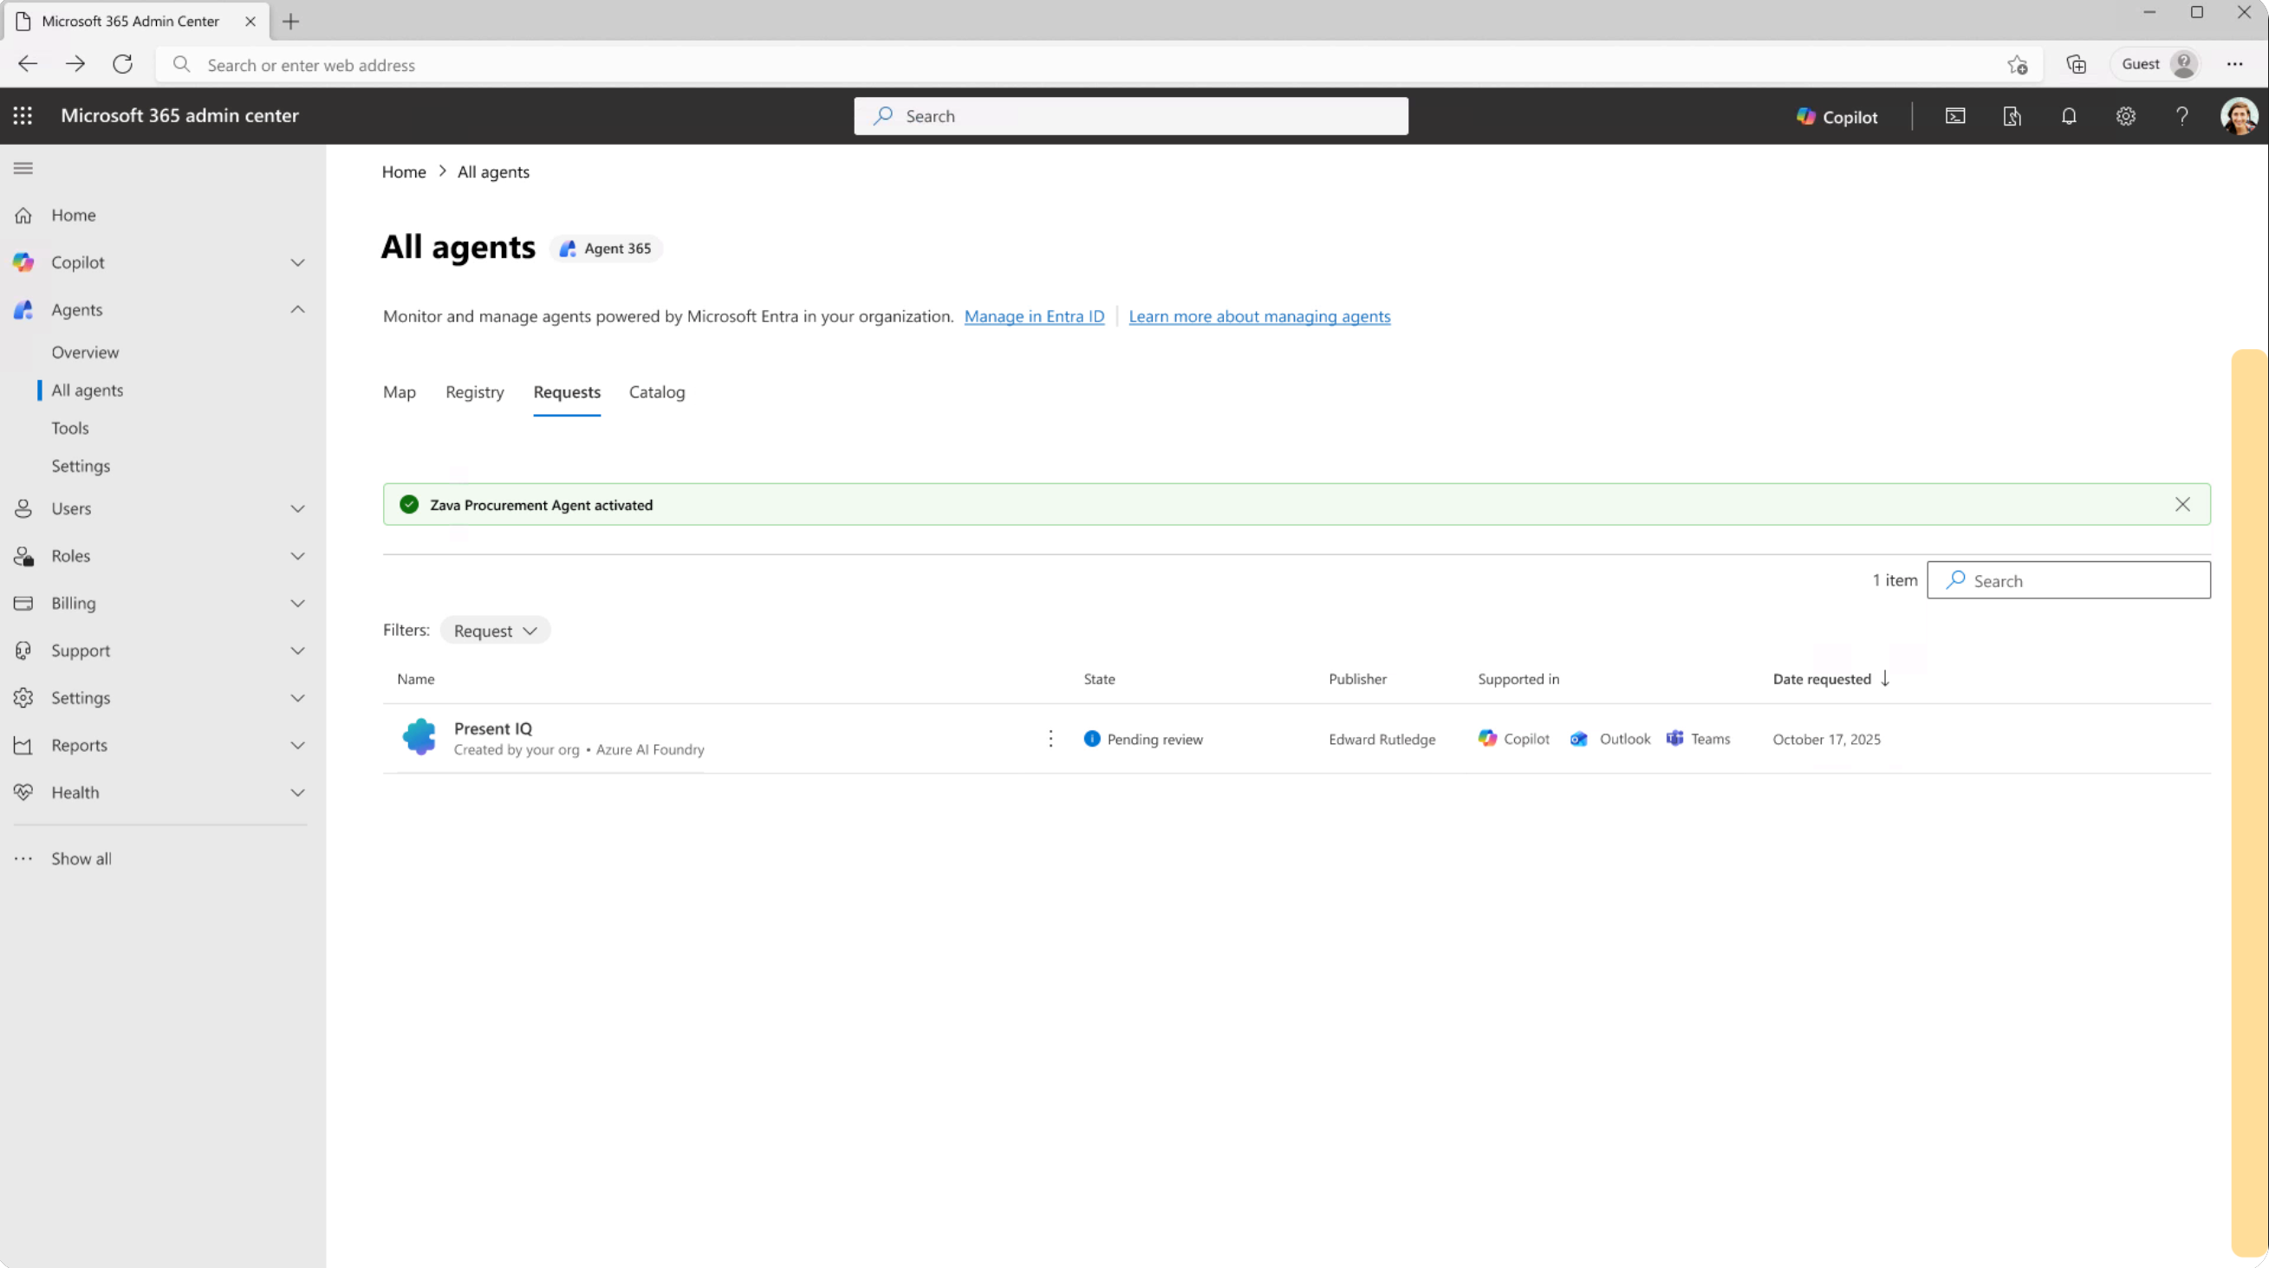Screen dimensions: 2269x1268
Task: Open the document icon in the header bar
Action: tap(2012, 116)
